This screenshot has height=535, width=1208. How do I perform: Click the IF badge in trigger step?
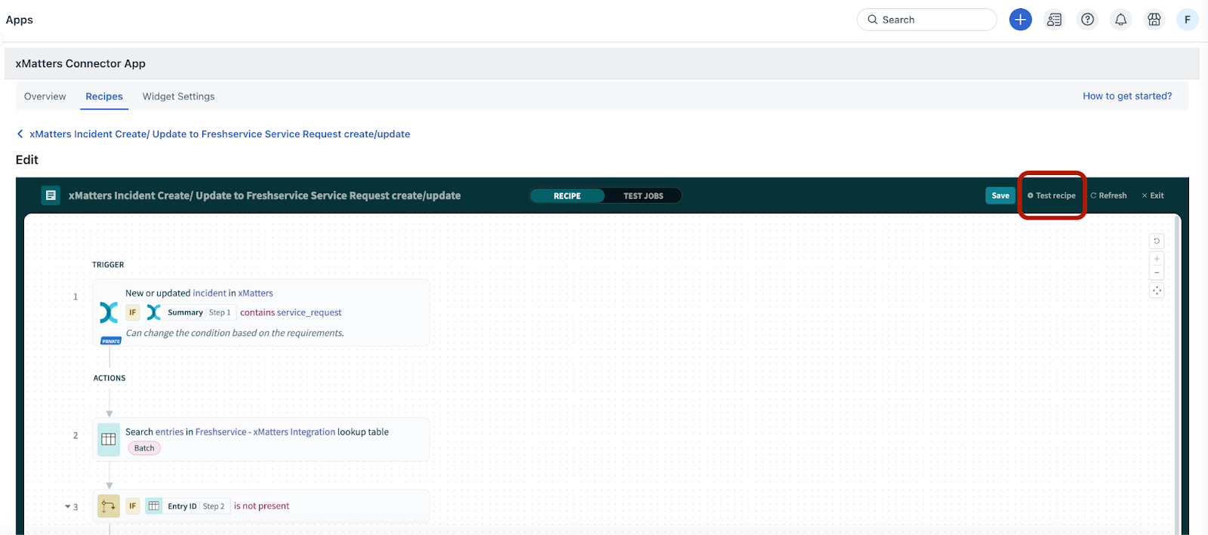coord(133,312)
